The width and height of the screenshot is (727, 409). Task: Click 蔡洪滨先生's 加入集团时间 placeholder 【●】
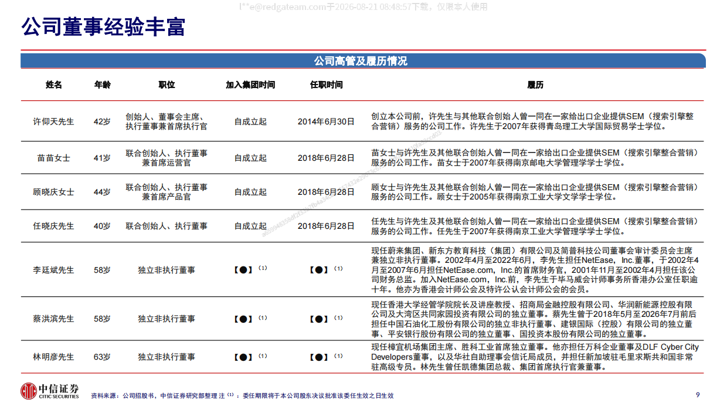click(243, 319)
